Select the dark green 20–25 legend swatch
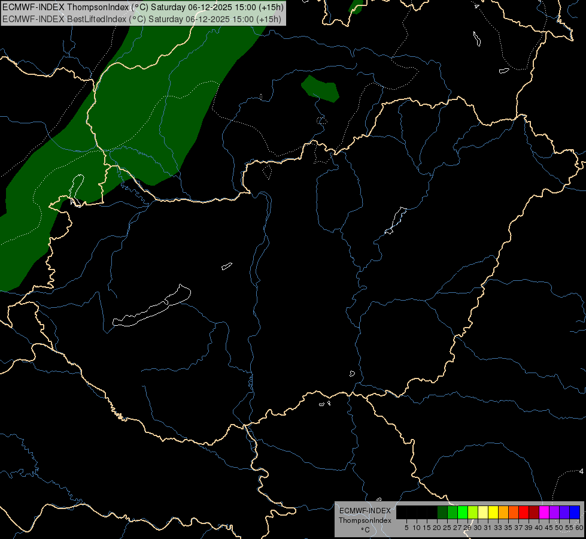Image resolution: width=586 pixels, height=539 pixels. point(442,512)
